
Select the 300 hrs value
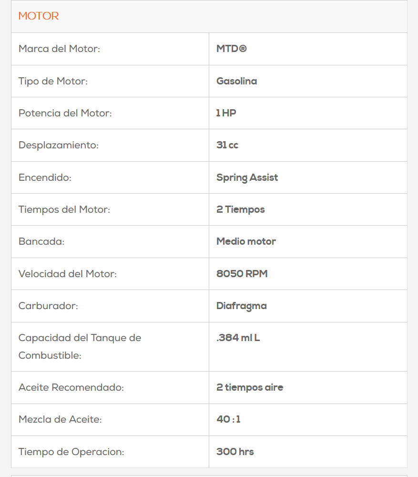(x=235, y=452)
